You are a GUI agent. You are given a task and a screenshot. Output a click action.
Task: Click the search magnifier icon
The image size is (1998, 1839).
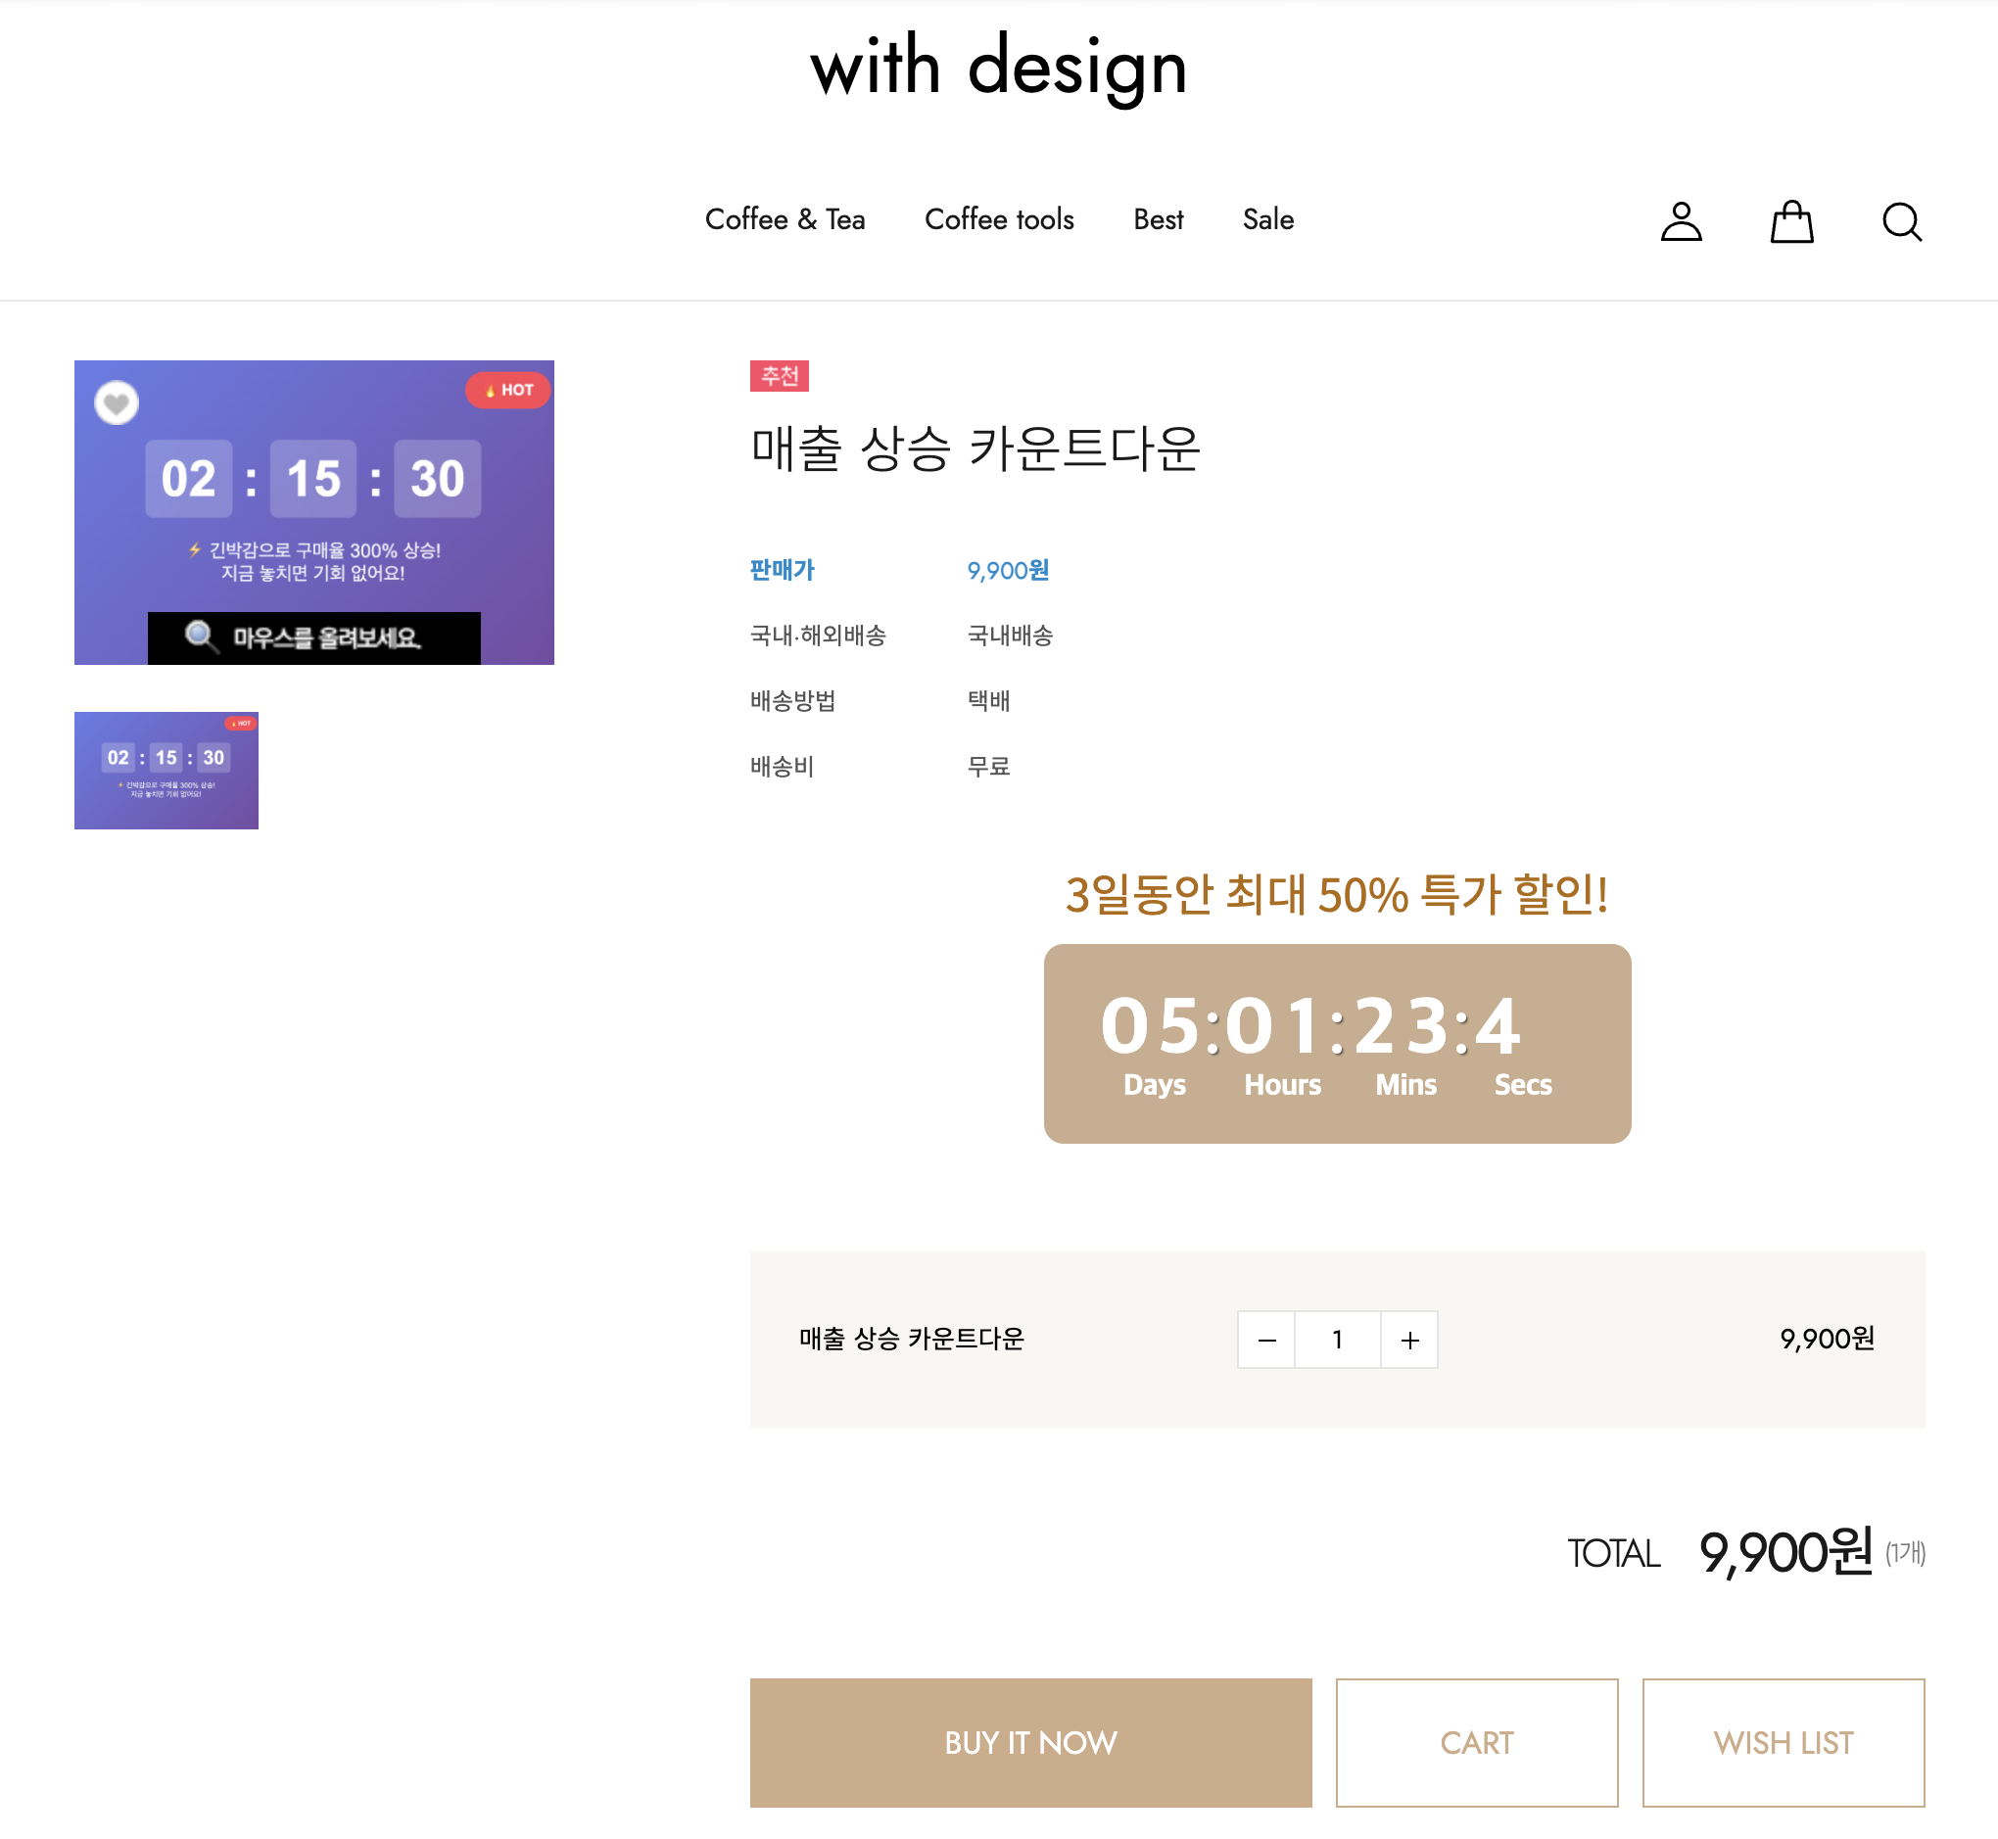coord(1900,221)
